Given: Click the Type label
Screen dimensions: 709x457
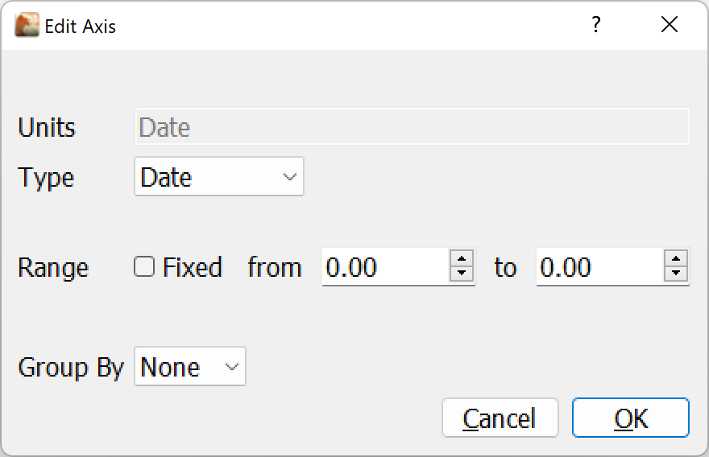Looking at the screenshot, I should pyautogui.click(x=46, y=177).
